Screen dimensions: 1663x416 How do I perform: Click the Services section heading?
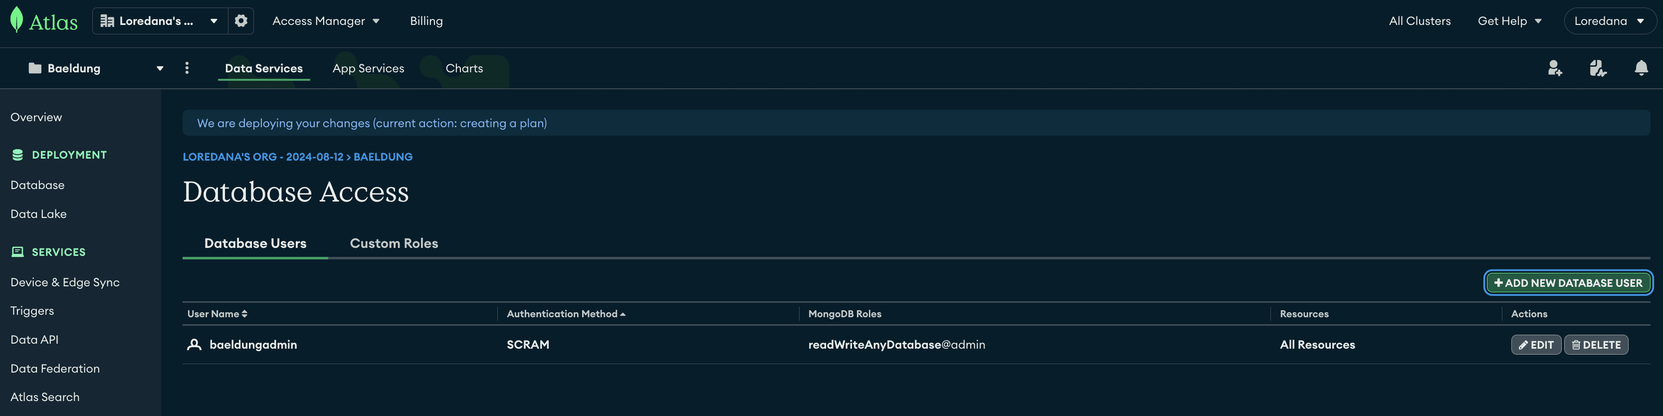[x=58, y=252]
